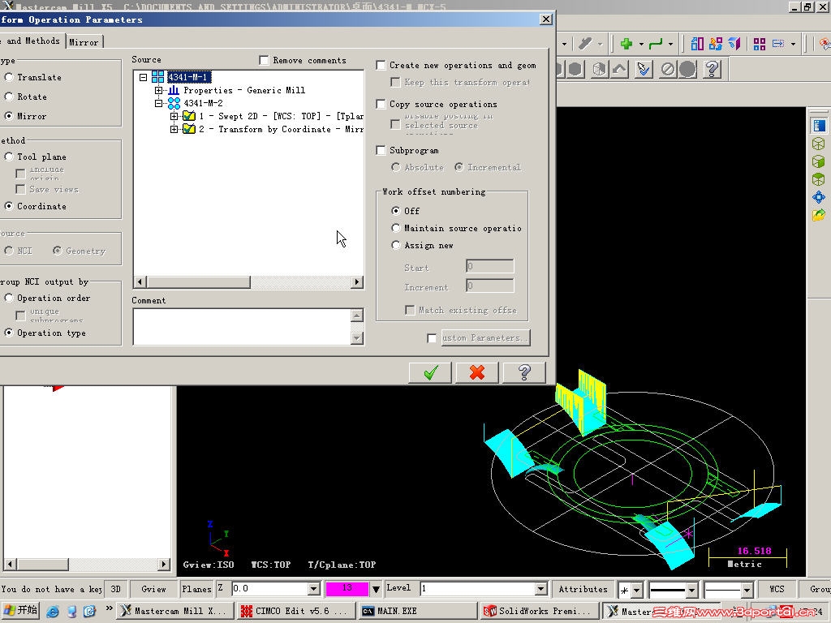
Task: Open SolidWorks Premium taskbar button
Action: [x=539, y=612]
